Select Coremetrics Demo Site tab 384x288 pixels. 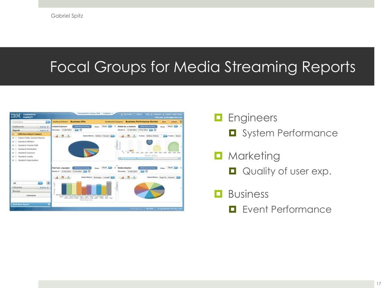tap(88, 113)
